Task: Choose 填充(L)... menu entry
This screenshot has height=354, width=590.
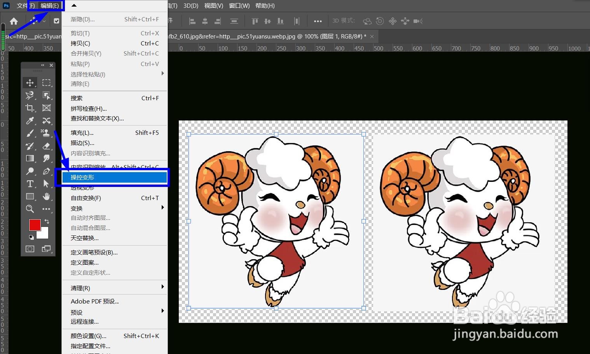Action: pos(115,133)
